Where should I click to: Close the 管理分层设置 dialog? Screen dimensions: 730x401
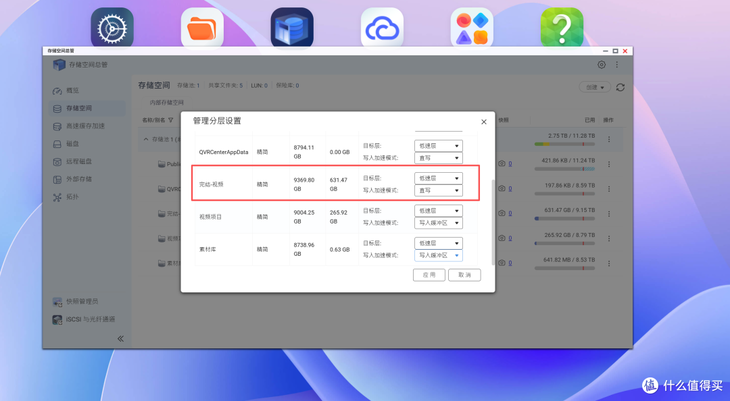484,122
